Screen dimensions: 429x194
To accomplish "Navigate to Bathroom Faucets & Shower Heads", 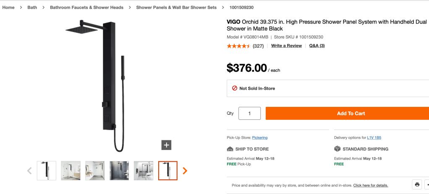I will (x=86, y=8).
